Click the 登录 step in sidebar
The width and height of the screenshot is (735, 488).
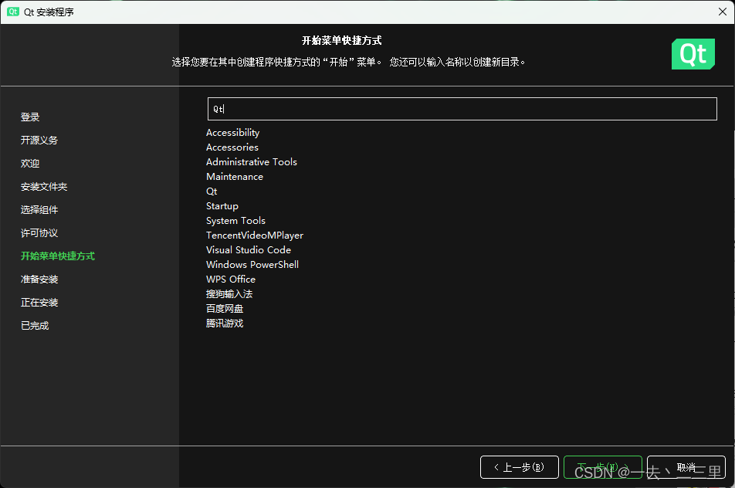tap(30, 117)
